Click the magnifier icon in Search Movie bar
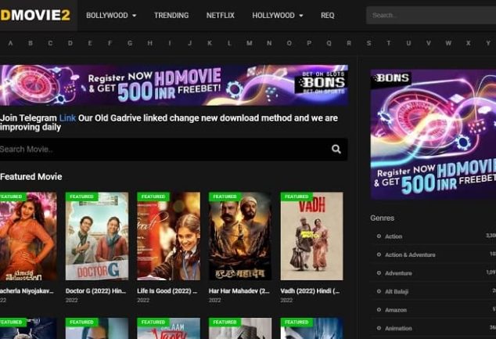The width and height of the screenshot is (496, 339). 336,149
